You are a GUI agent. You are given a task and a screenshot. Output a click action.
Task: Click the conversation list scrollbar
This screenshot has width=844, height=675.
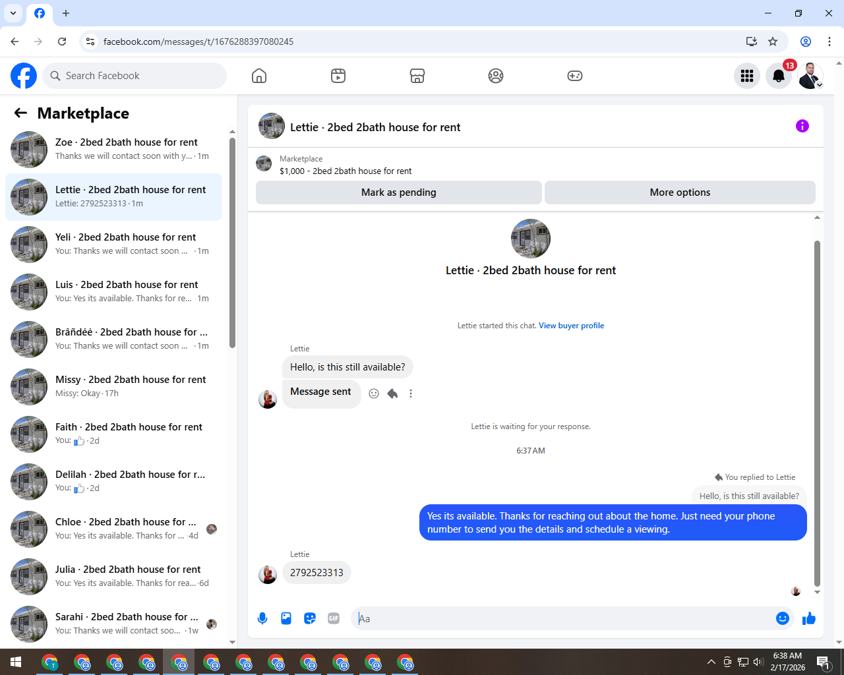[x=232, y=243]
